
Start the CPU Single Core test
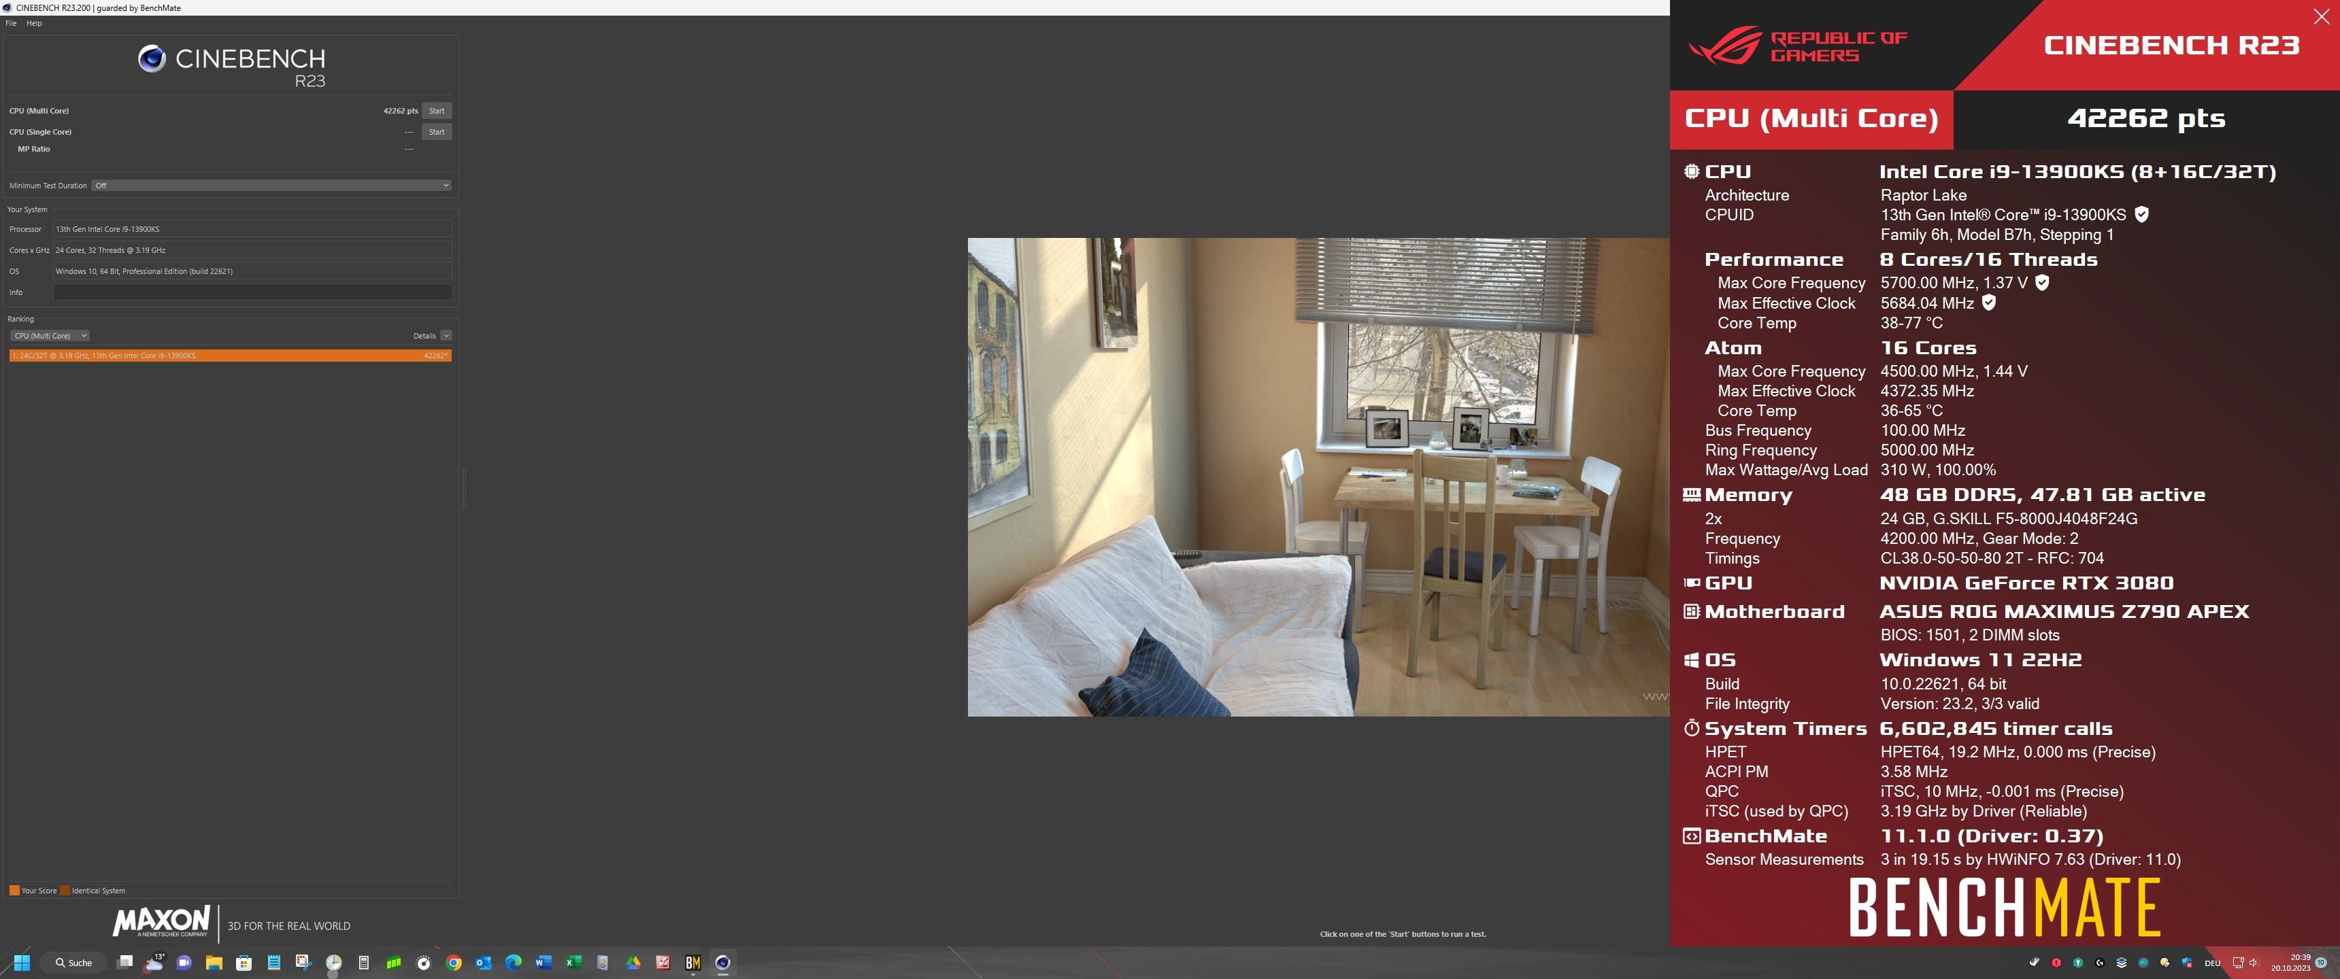[x=436, y=132]
